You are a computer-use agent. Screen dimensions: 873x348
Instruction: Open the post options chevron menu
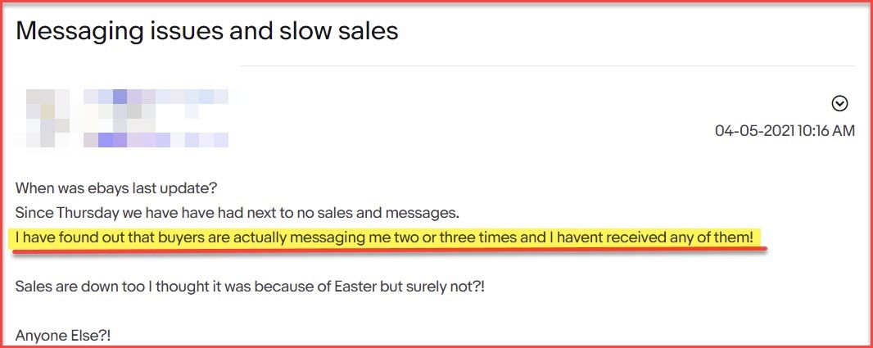pyautogui.click(x=839, y=103)
